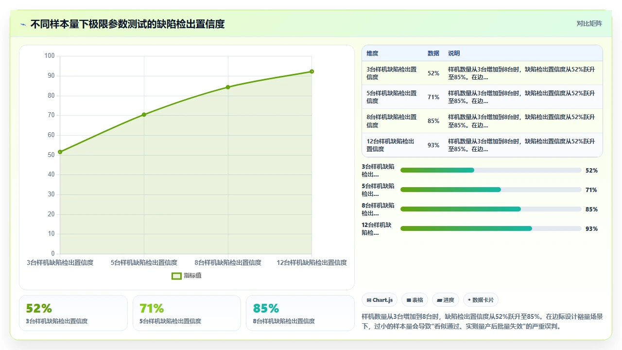622x350 pixels.
Task: Click the 对比矩阵 label in header
Action: click(x=589, y=23)
